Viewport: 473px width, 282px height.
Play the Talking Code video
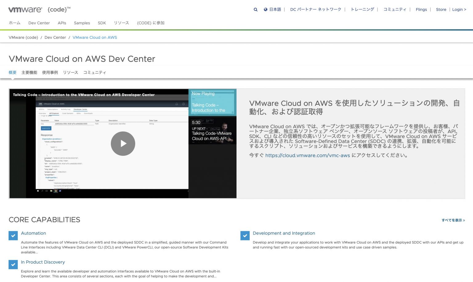123,143
